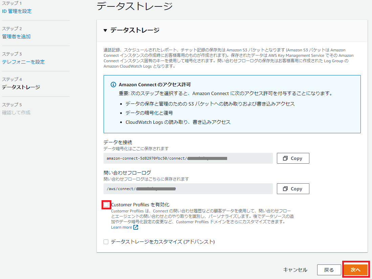The height and width of the screenshot is (279, 372).
Task: Enable the Customer Profiles を有効化 checkbox
Action: tap(106, 205)
